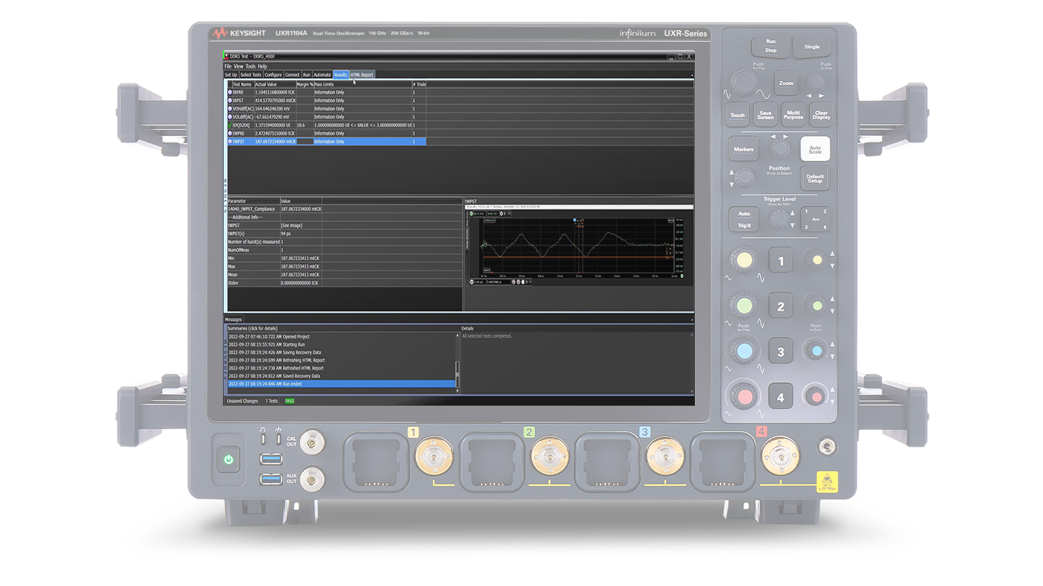Toggle the Touch screen key
Screen dimensions: 1043x586
737,115
